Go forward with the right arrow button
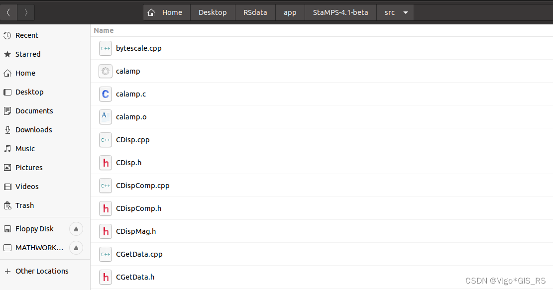553x290 pixels. point(26,13)
